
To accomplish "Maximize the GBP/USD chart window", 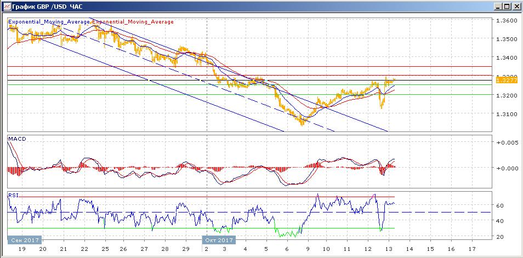I will tap(507, 6).
